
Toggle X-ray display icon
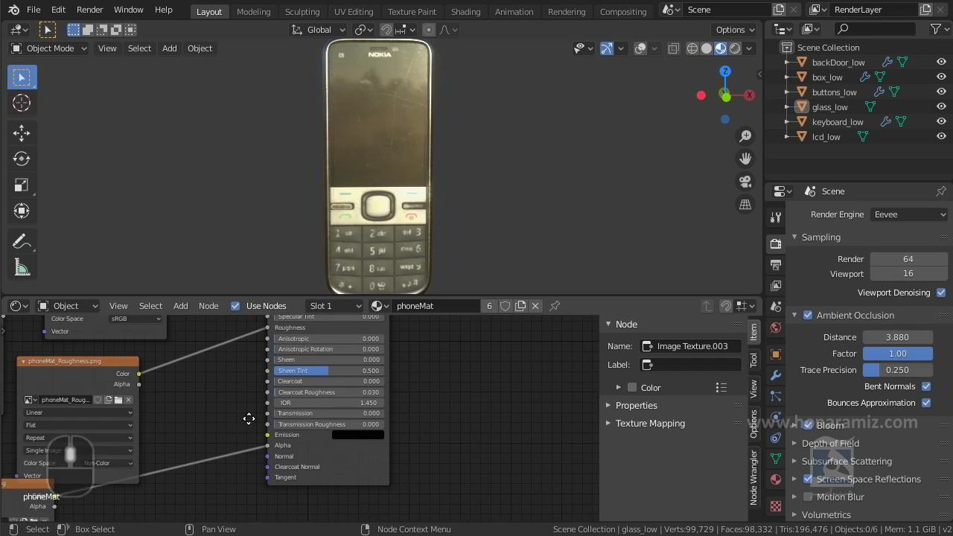(x=673, y=48)
